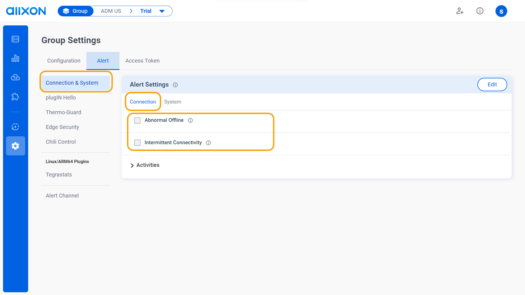
Task: Open the Alert Channel settings
Action: pos(62,196)
